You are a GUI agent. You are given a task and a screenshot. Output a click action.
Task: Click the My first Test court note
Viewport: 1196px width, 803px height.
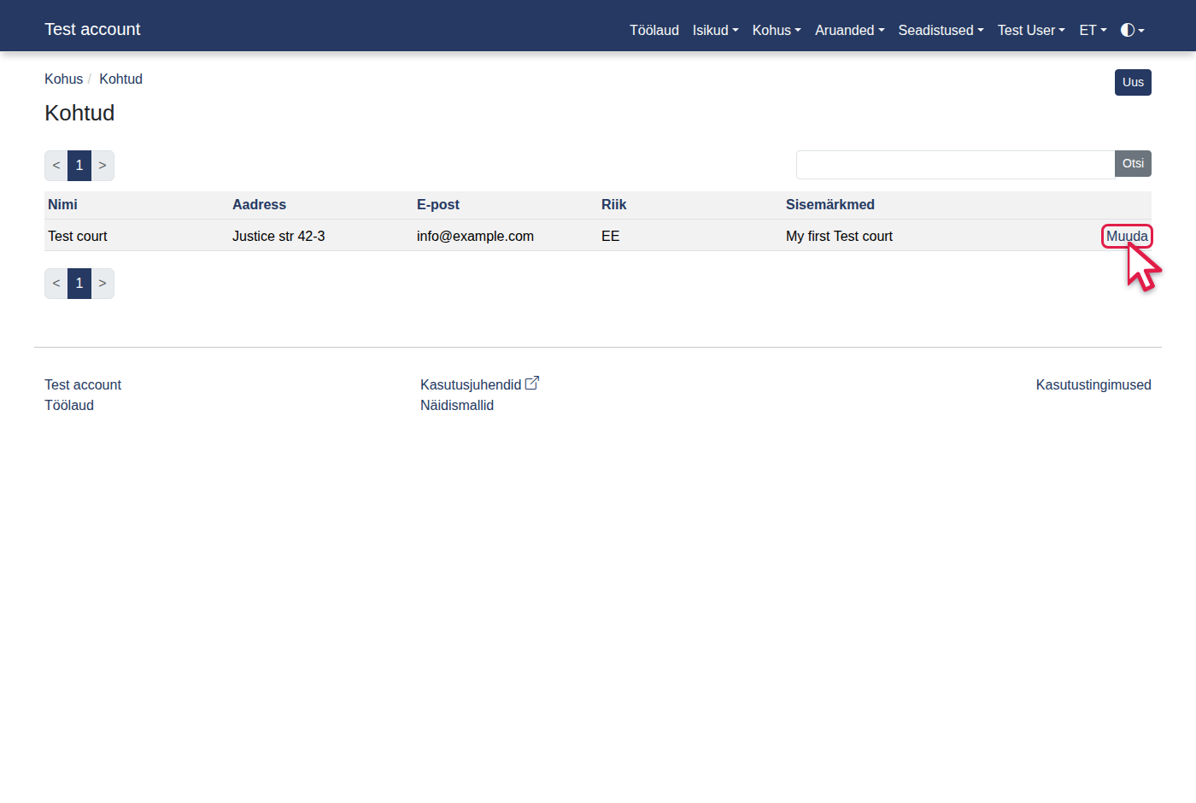click(x=839, y=236)
